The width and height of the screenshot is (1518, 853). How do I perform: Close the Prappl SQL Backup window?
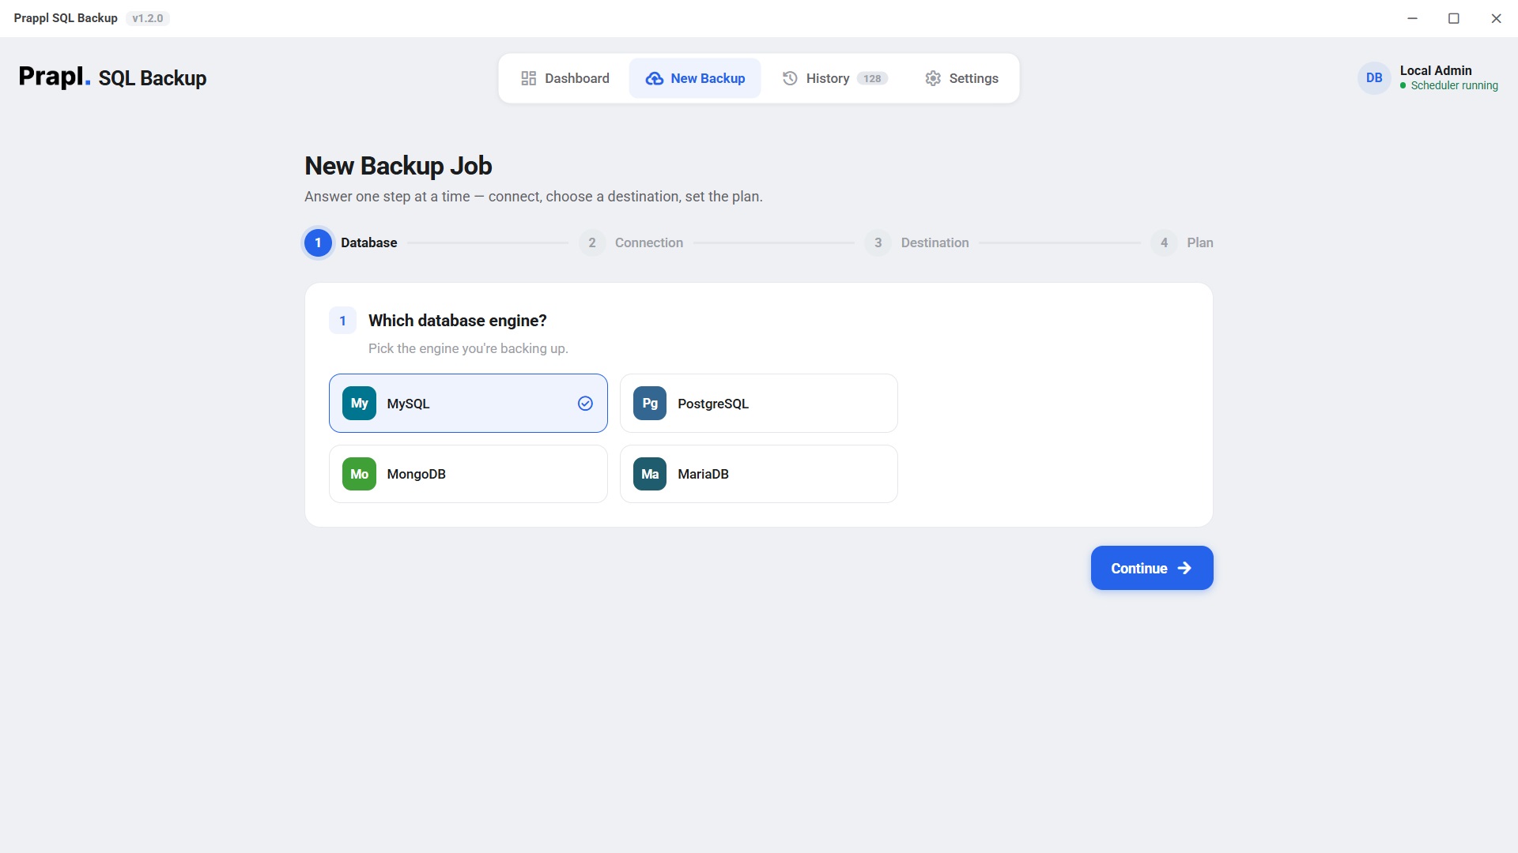click(1496, 18)
